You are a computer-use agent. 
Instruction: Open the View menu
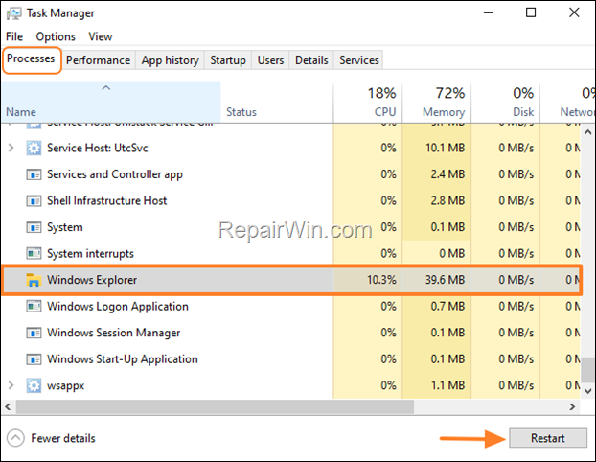[x=101, y=36]
